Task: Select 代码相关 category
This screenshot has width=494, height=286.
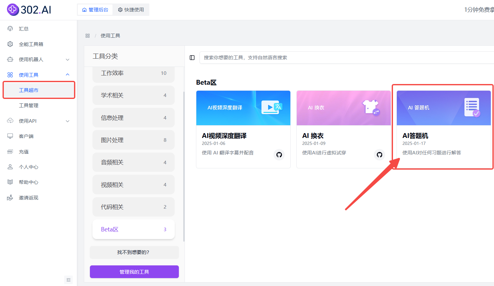Action: [133, 207]
